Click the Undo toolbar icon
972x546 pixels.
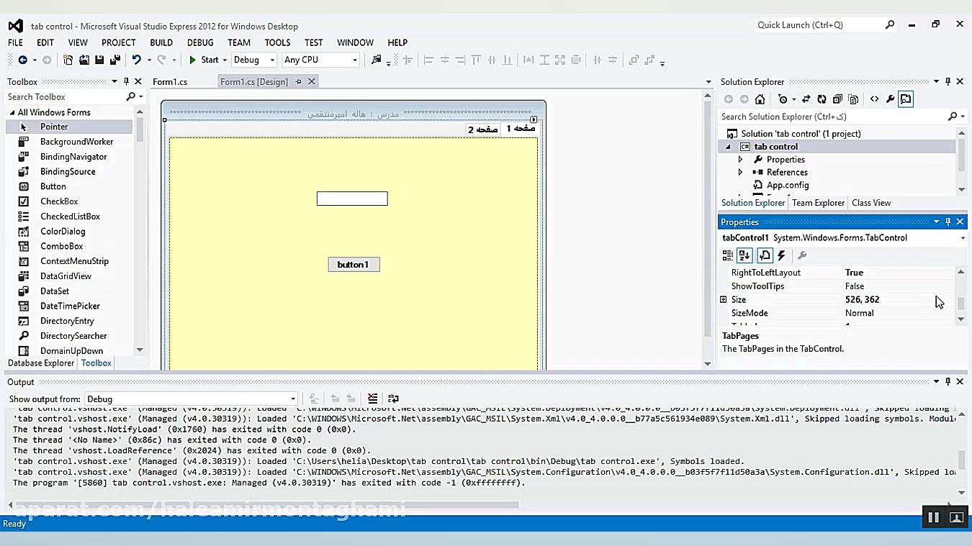(x=136, y=60)
